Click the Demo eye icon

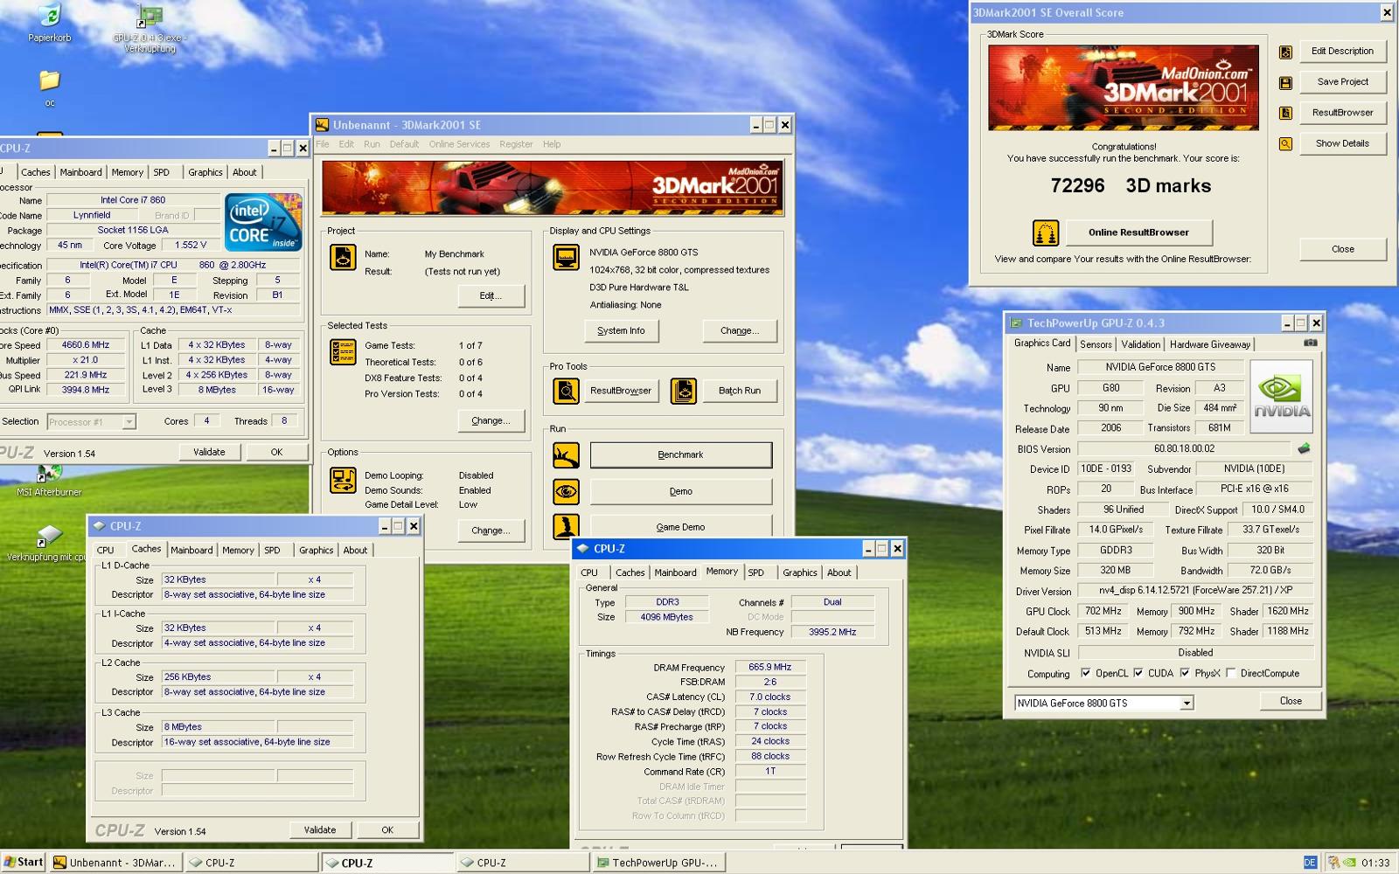(x=566, y=491)
